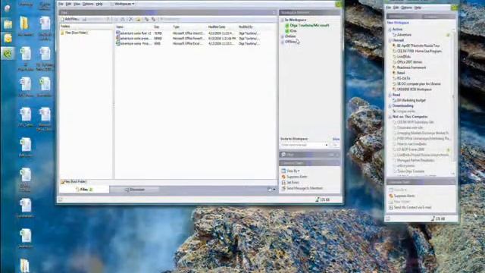Open the Retail workspace in Launchbar
The width and height of the screenshot is (485, 273).
[x=399, y=73]
